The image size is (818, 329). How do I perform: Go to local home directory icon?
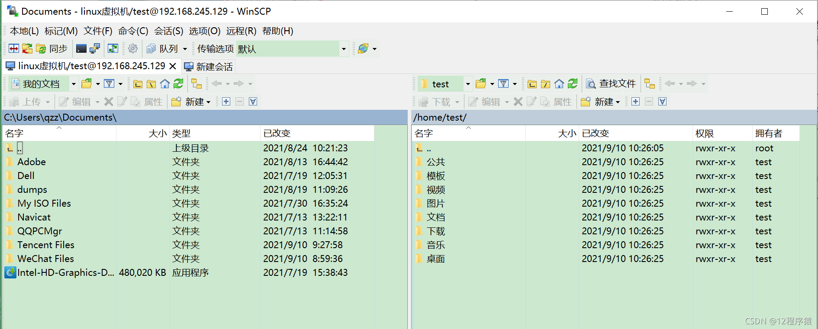(x=165, y=84)
